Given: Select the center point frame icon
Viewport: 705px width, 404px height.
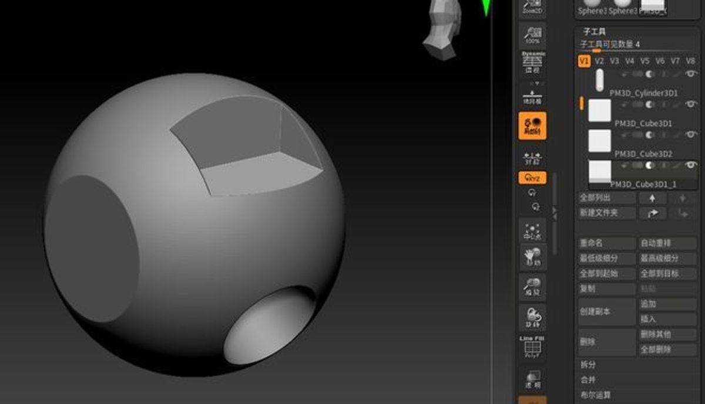Looking at the screenshot, I should 533,230.
